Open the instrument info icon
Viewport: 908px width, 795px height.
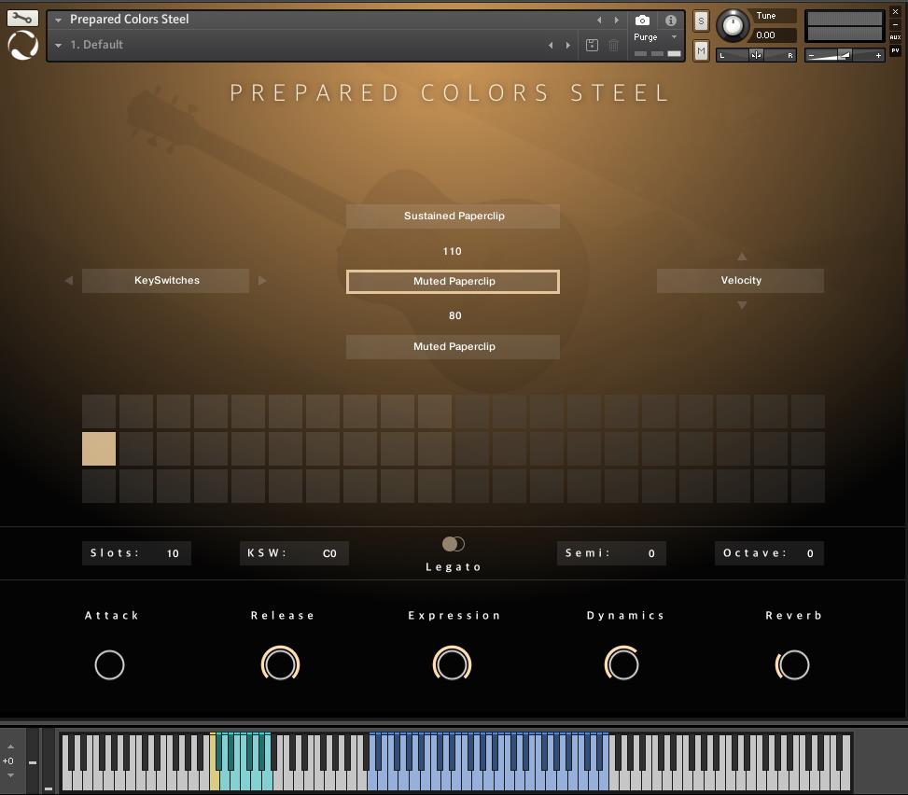[670, 20]
